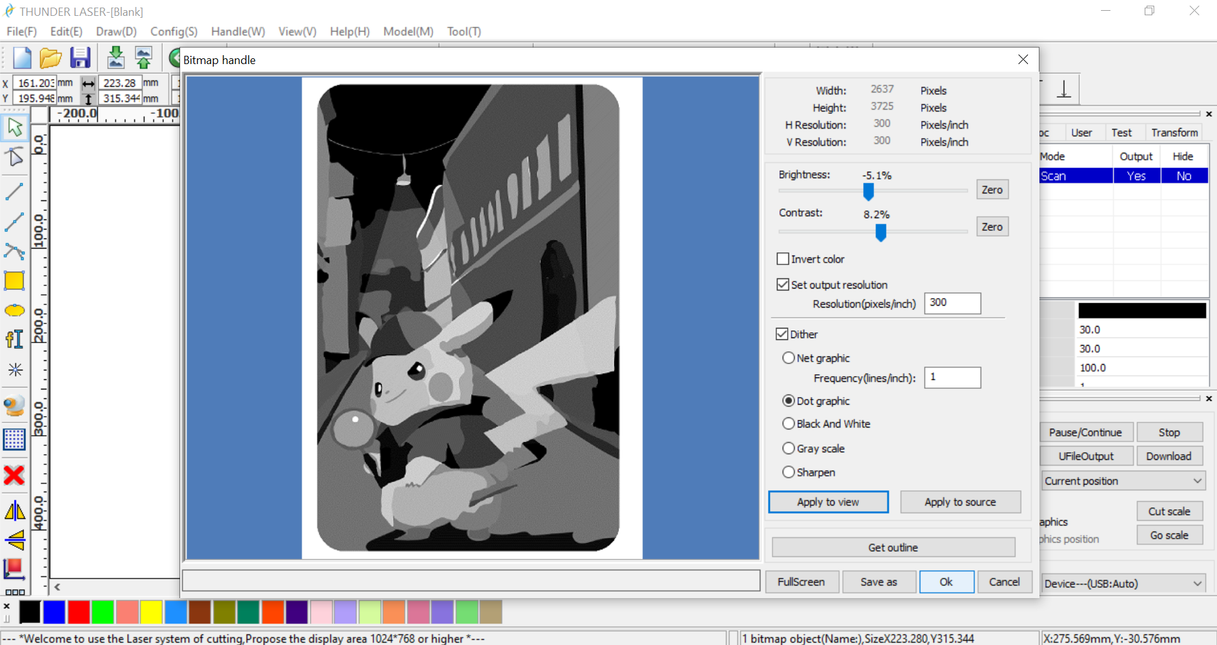Click the Save as button
The width and height of the screenshot is (1217, 645).
point(879,582)
